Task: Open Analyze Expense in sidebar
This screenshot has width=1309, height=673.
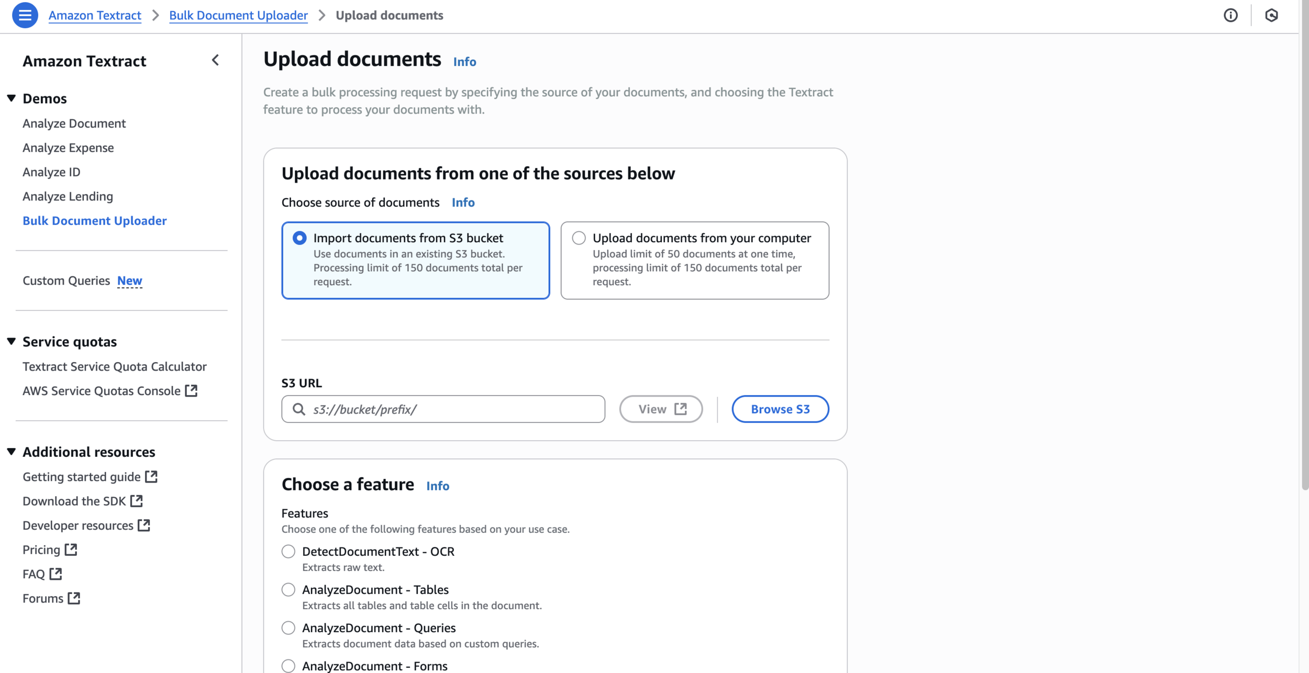Action: 68,148
